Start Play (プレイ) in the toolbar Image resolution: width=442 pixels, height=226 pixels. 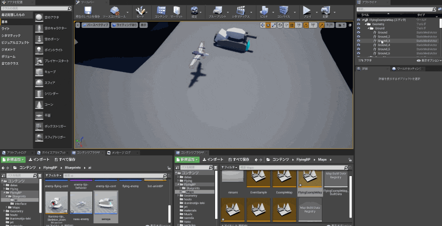(x=307, y=12)
